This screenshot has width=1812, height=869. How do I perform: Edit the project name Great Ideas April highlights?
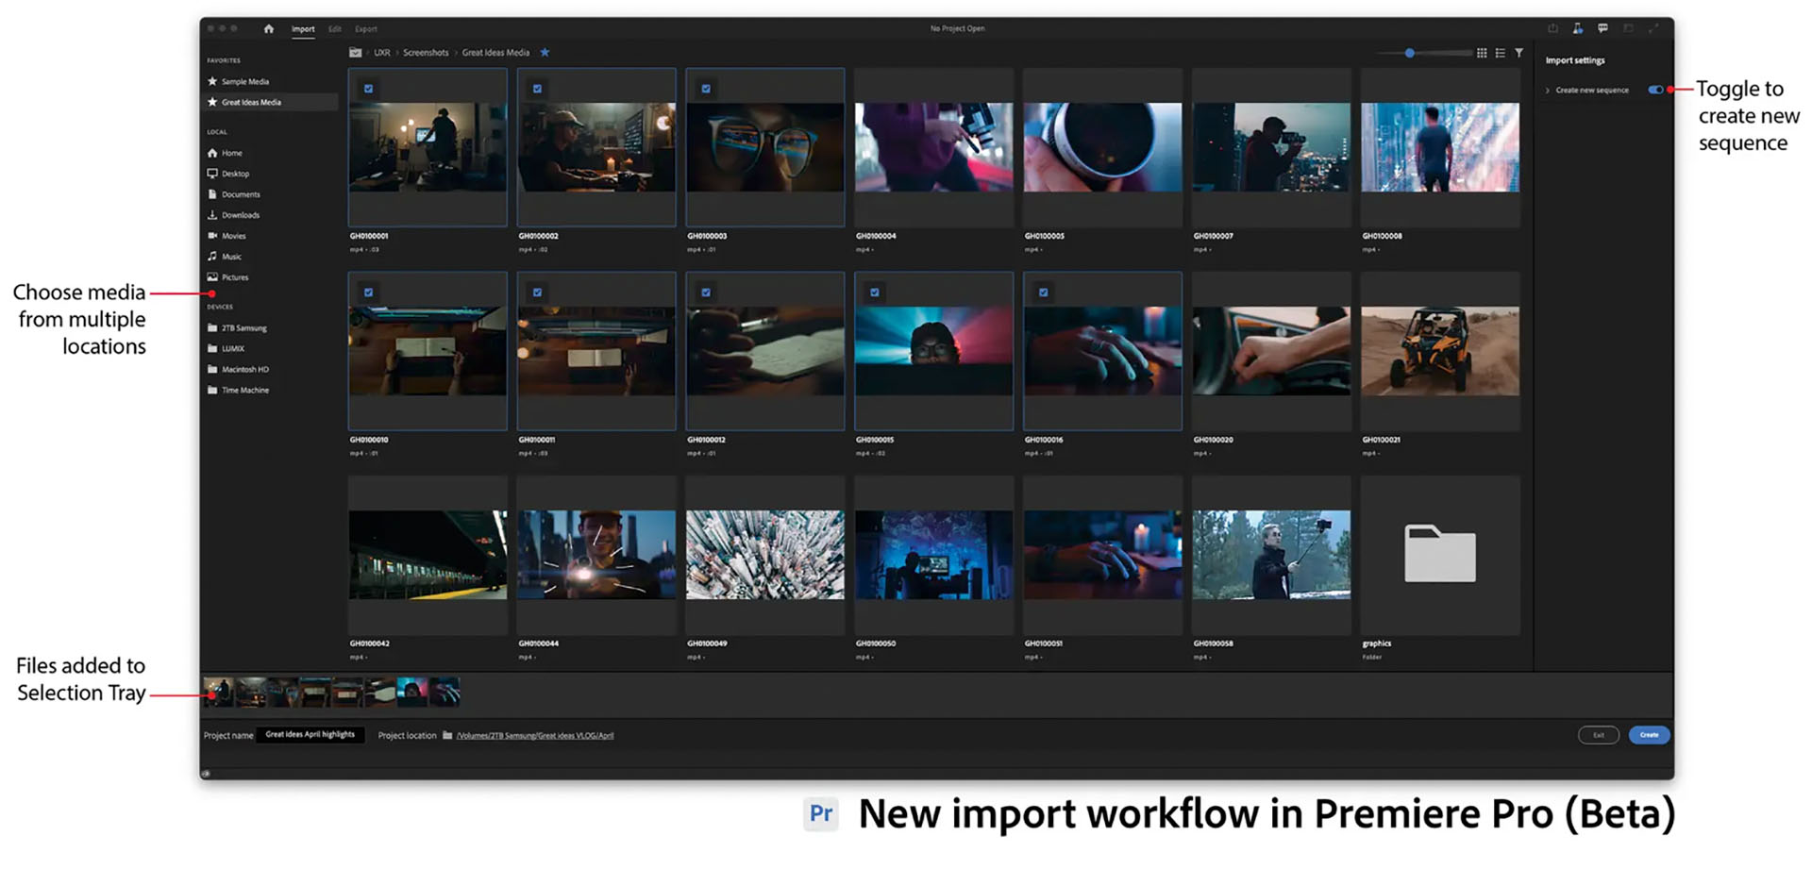click(310, 735)
